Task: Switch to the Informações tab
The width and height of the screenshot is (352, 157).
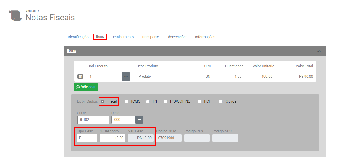Action: click(x=205, y=37)
